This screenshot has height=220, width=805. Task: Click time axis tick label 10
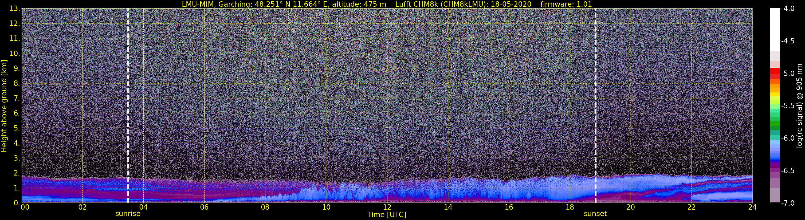coord(326,207)
